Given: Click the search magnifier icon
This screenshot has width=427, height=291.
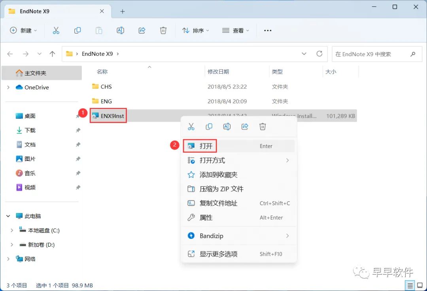Looking at the screenshot, I should pyautogui.click(x=413, y=54).
